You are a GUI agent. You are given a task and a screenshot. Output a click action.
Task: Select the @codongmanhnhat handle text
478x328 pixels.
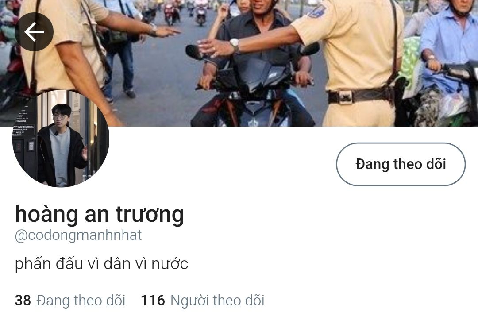78,235
